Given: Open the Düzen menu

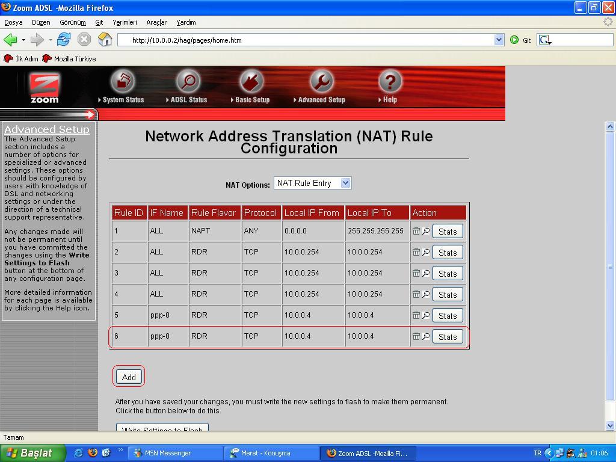Looking at the screenshot, I should click(x=41, y=22).
